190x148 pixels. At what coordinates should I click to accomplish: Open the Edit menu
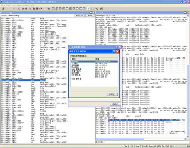coord(8,5)
